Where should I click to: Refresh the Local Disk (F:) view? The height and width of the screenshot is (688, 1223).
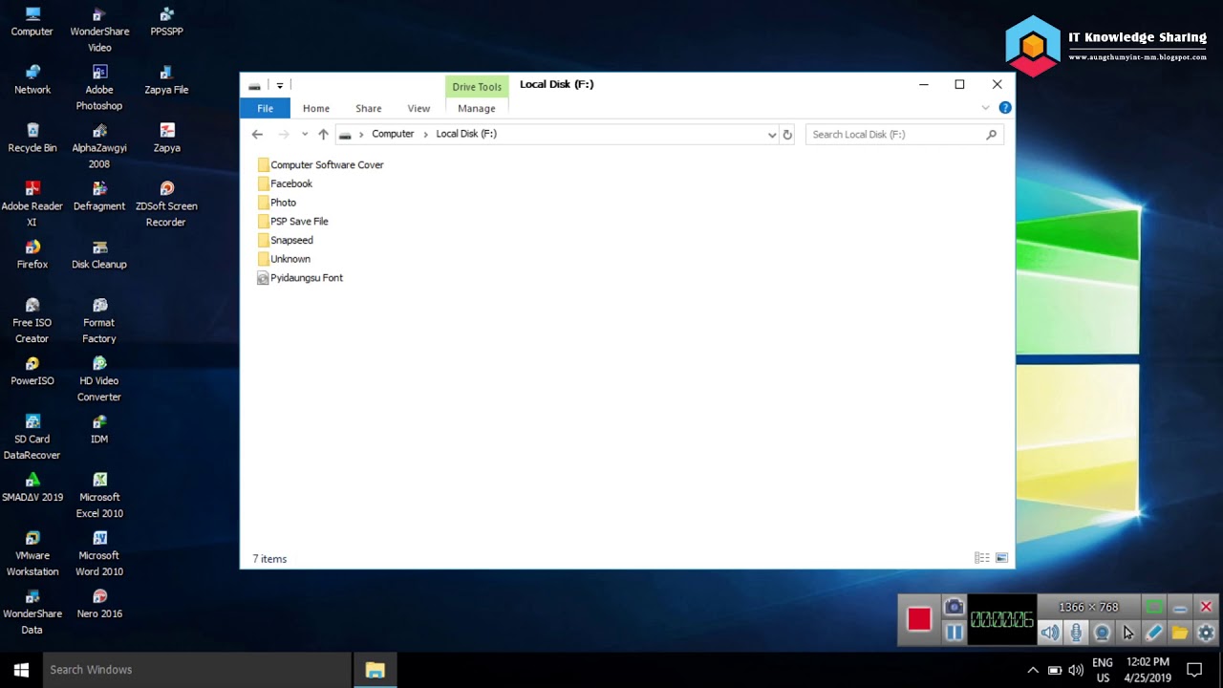(787, 135)
